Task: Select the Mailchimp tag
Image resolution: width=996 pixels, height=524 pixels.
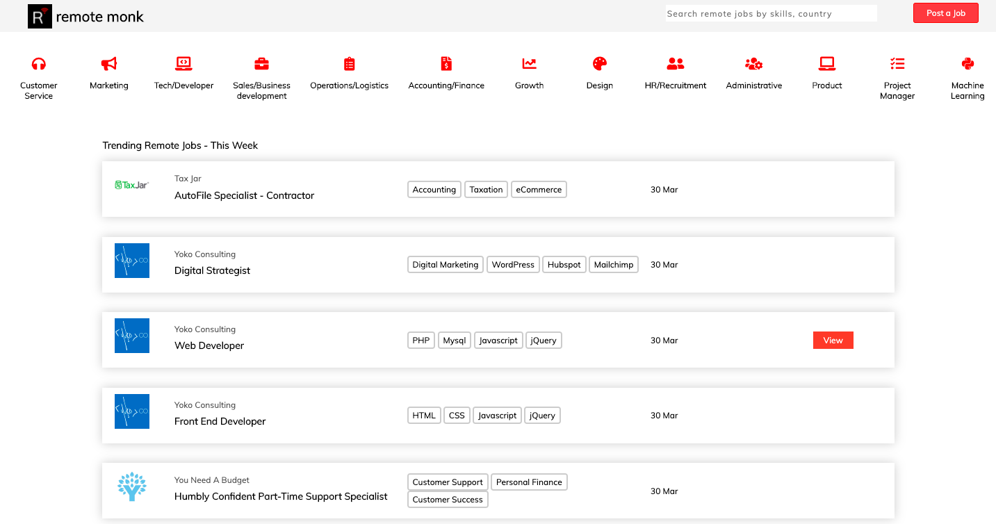Action: point(614,265)
